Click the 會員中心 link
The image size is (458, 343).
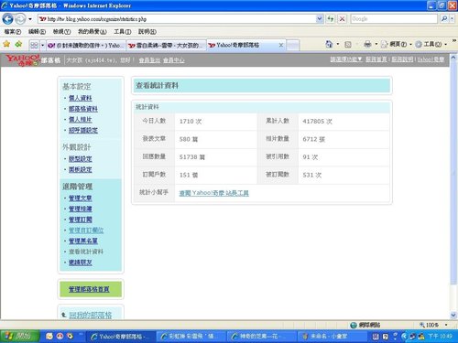point(173,60)
